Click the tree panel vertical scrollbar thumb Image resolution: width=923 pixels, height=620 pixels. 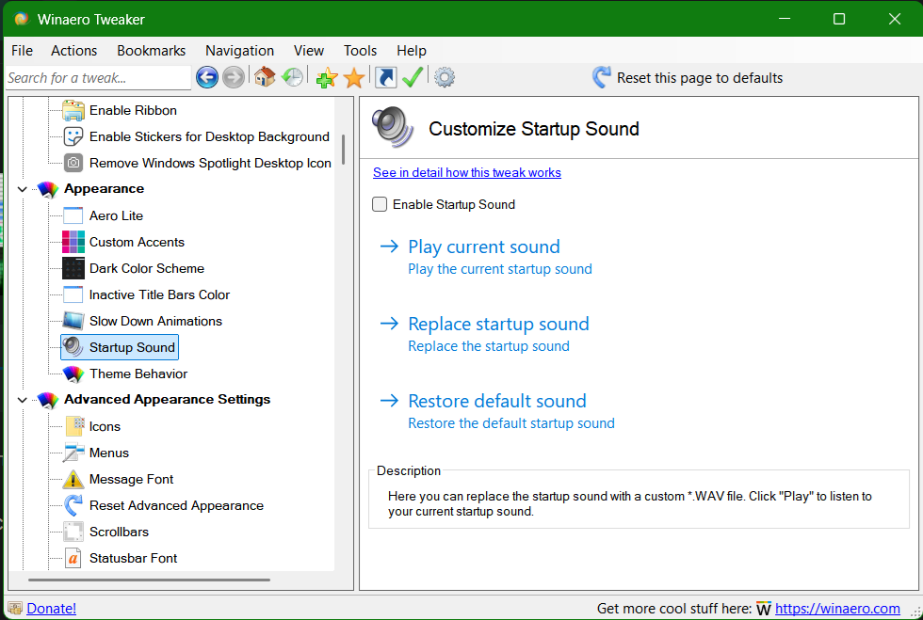[x=343, y=150]
